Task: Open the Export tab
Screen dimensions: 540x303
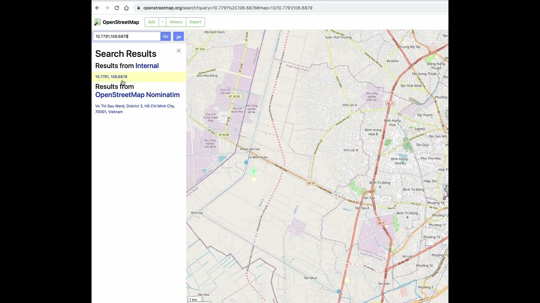Action: click(195, 22)
